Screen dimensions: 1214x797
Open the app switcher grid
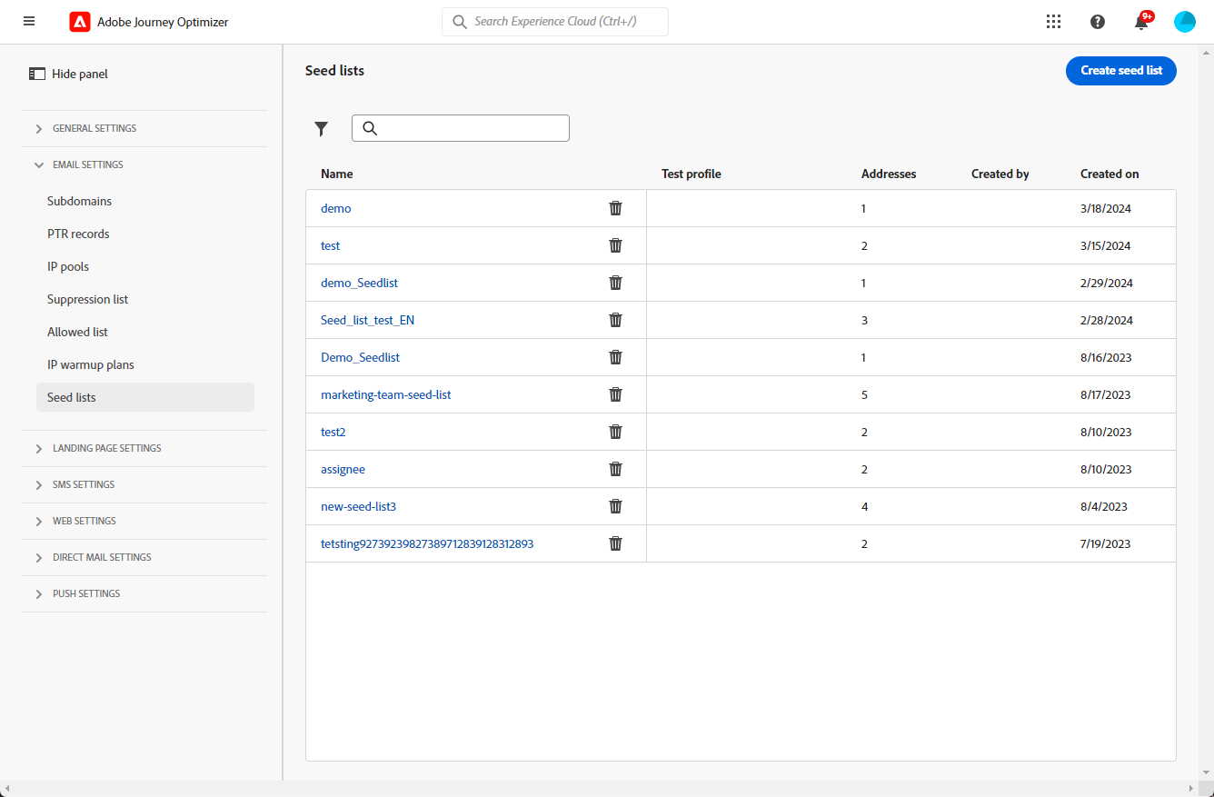point(1054,22)
